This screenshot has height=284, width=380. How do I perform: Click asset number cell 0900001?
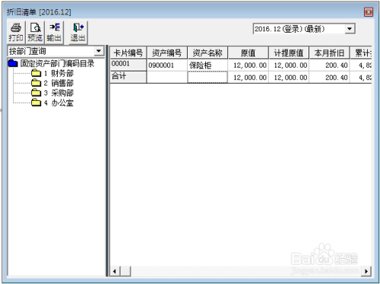(x=167, y=65)
